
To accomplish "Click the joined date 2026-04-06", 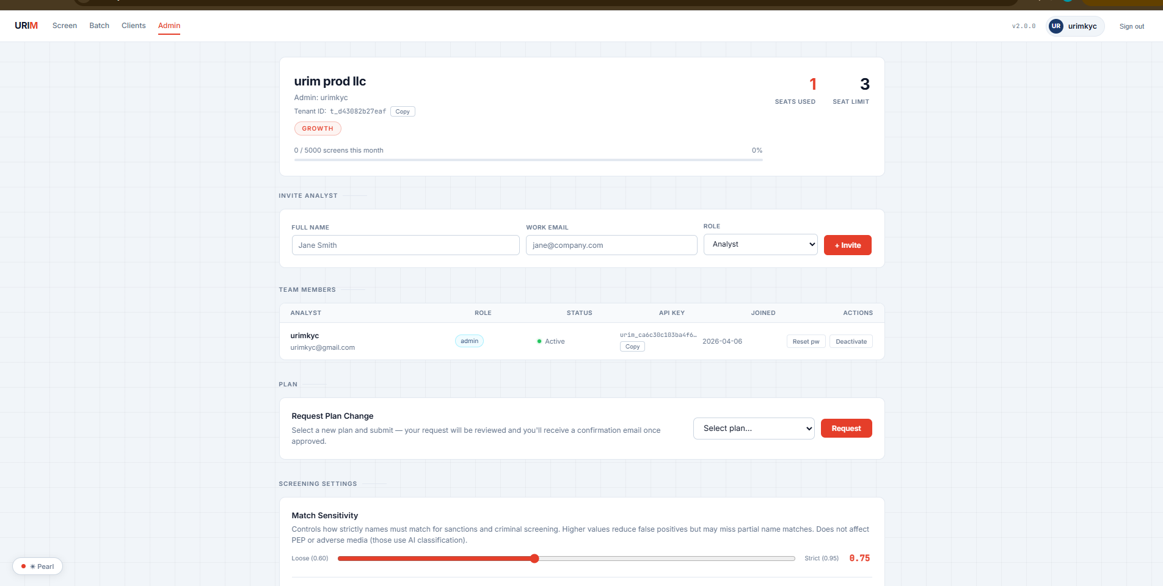I will 723,342.
